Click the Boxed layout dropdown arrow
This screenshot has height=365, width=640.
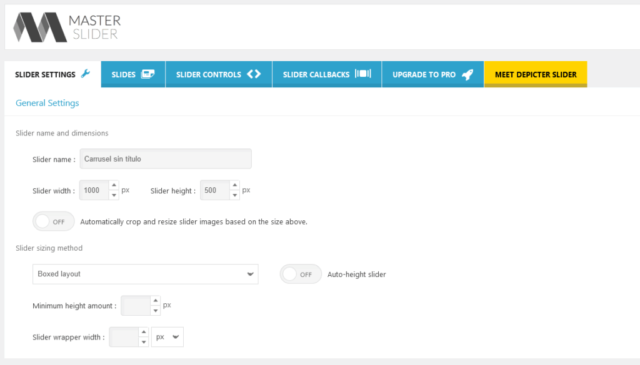click(x=252, y=274)
